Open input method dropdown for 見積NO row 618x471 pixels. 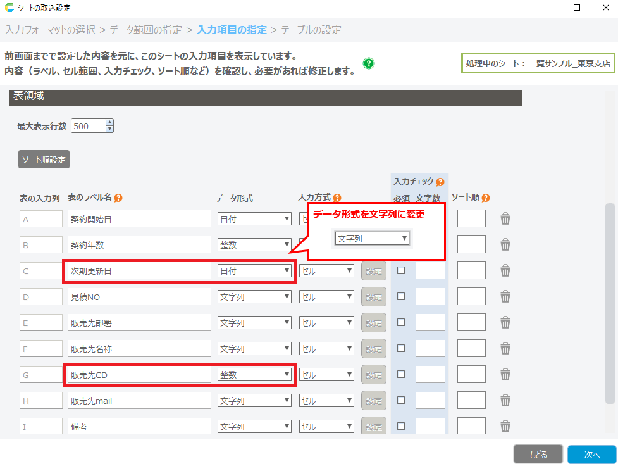click(326, 297)
